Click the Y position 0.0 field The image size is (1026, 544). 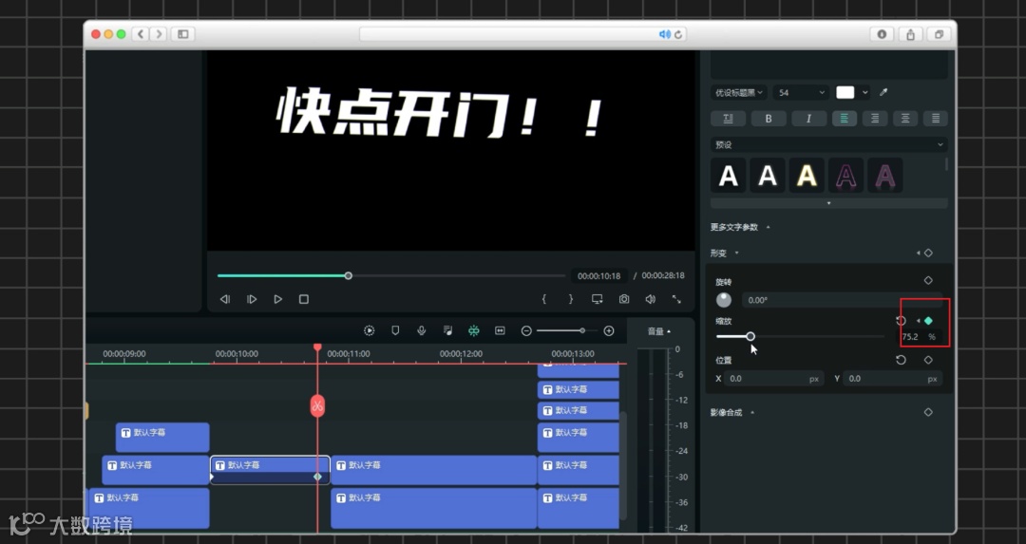pyautogui.click(x=892, y=379)
